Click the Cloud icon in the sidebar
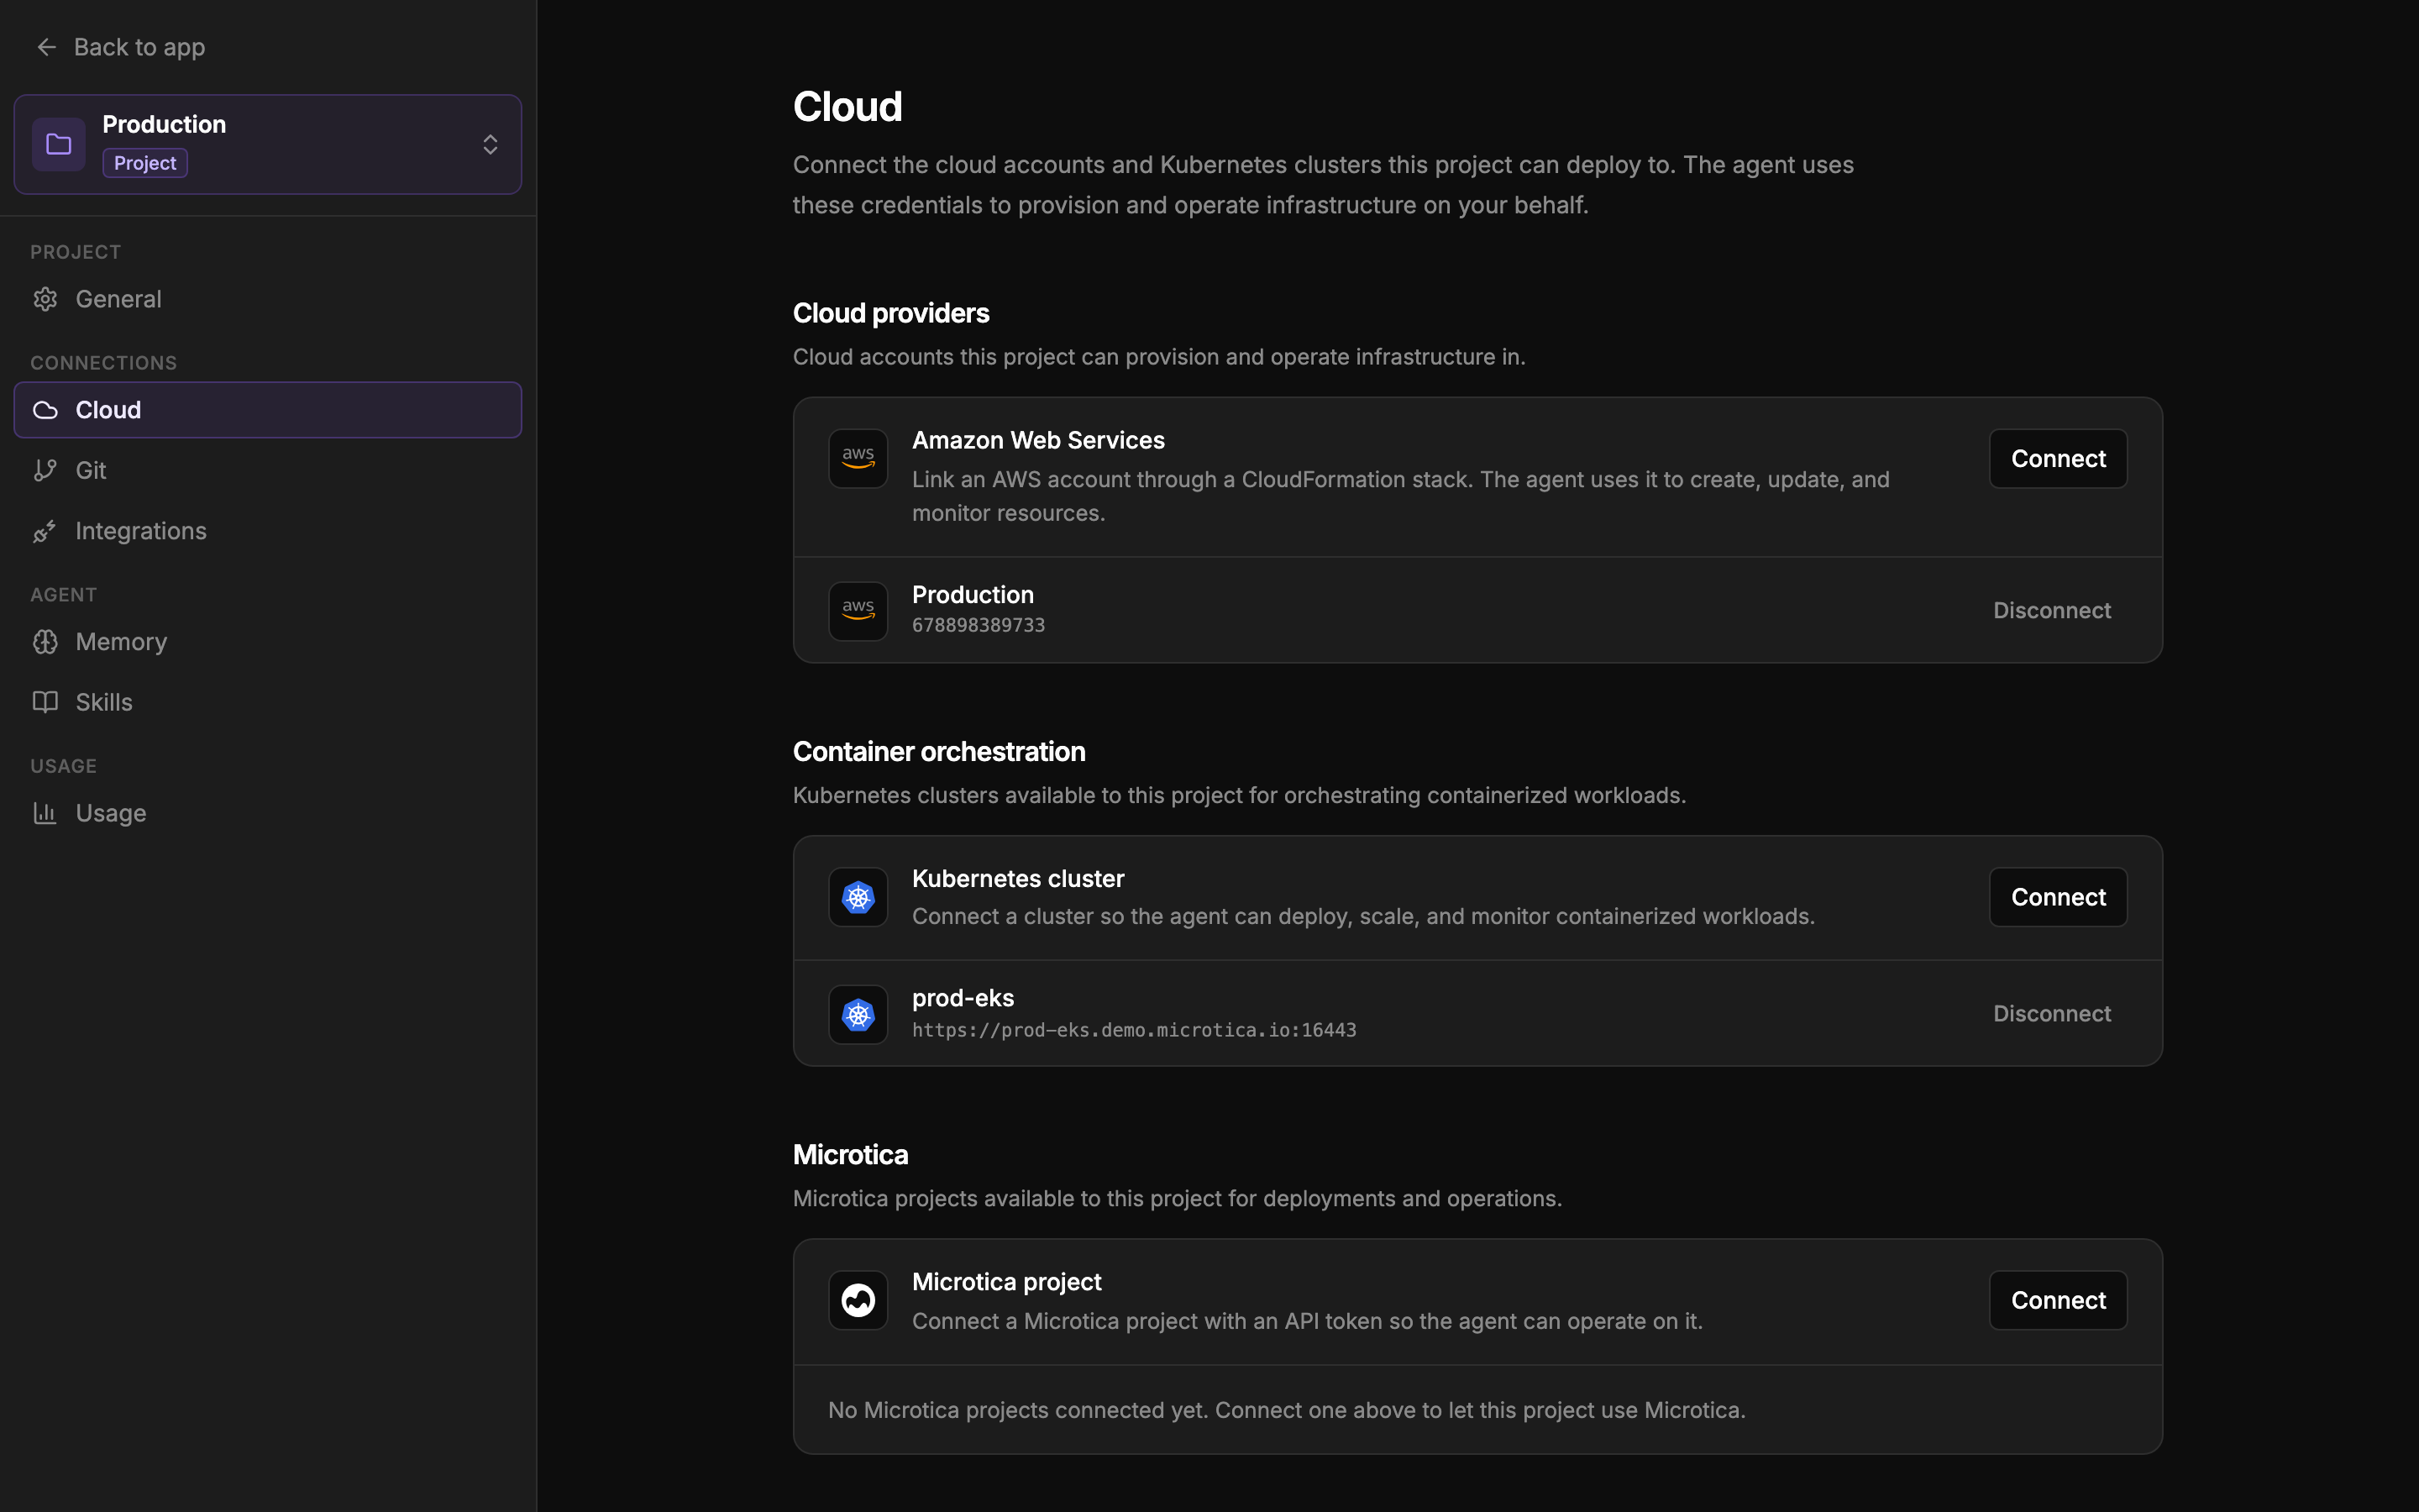The height and width of the screenshot is (1512, 2419). [45, 410]
